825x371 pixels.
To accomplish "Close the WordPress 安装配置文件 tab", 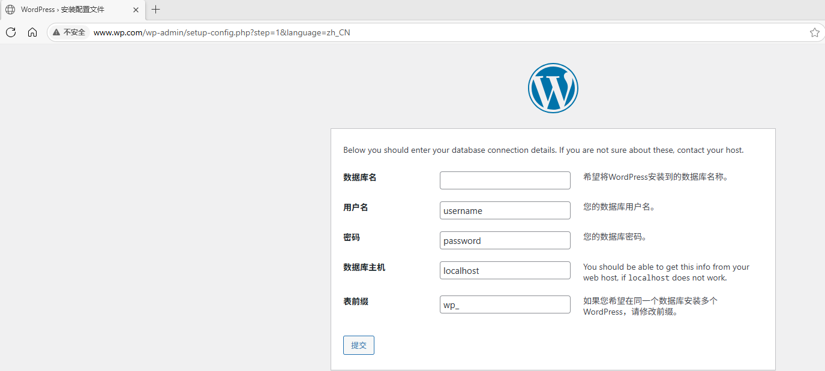I will tap(136, 10).
